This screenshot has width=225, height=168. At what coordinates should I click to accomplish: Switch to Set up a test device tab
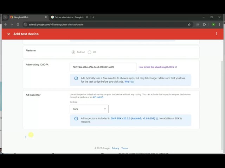pos(69,17)
